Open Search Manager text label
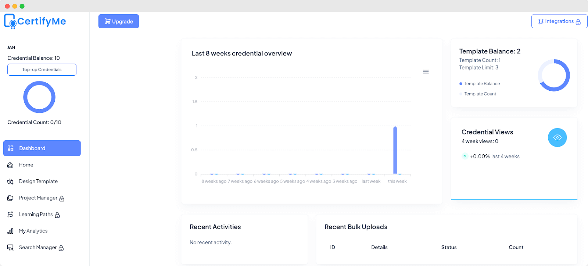 point(38,248)
